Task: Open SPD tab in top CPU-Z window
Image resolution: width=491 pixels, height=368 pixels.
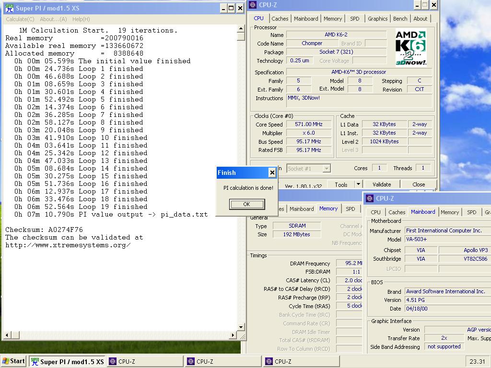Action: point(354,19)
